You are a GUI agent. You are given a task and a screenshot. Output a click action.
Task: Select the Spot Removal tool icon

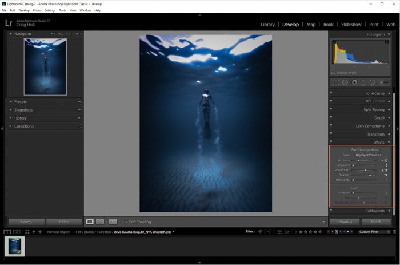pyautogui.click(x=345, y=82)
